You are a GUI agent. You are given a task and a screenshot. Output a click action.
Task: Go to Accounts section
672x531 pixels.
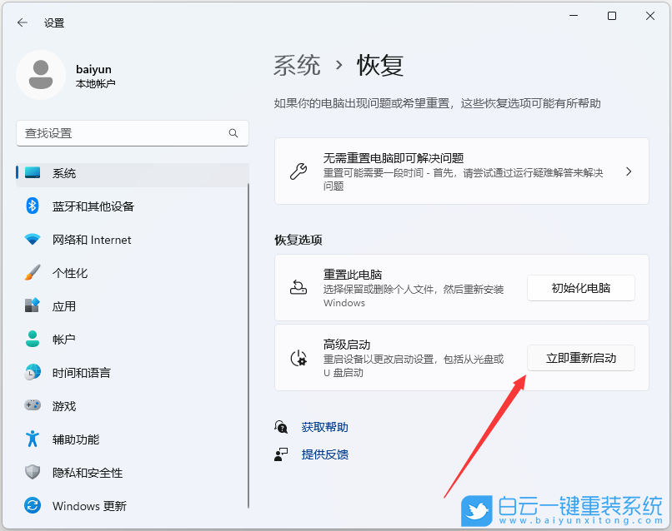click(64, 340)
